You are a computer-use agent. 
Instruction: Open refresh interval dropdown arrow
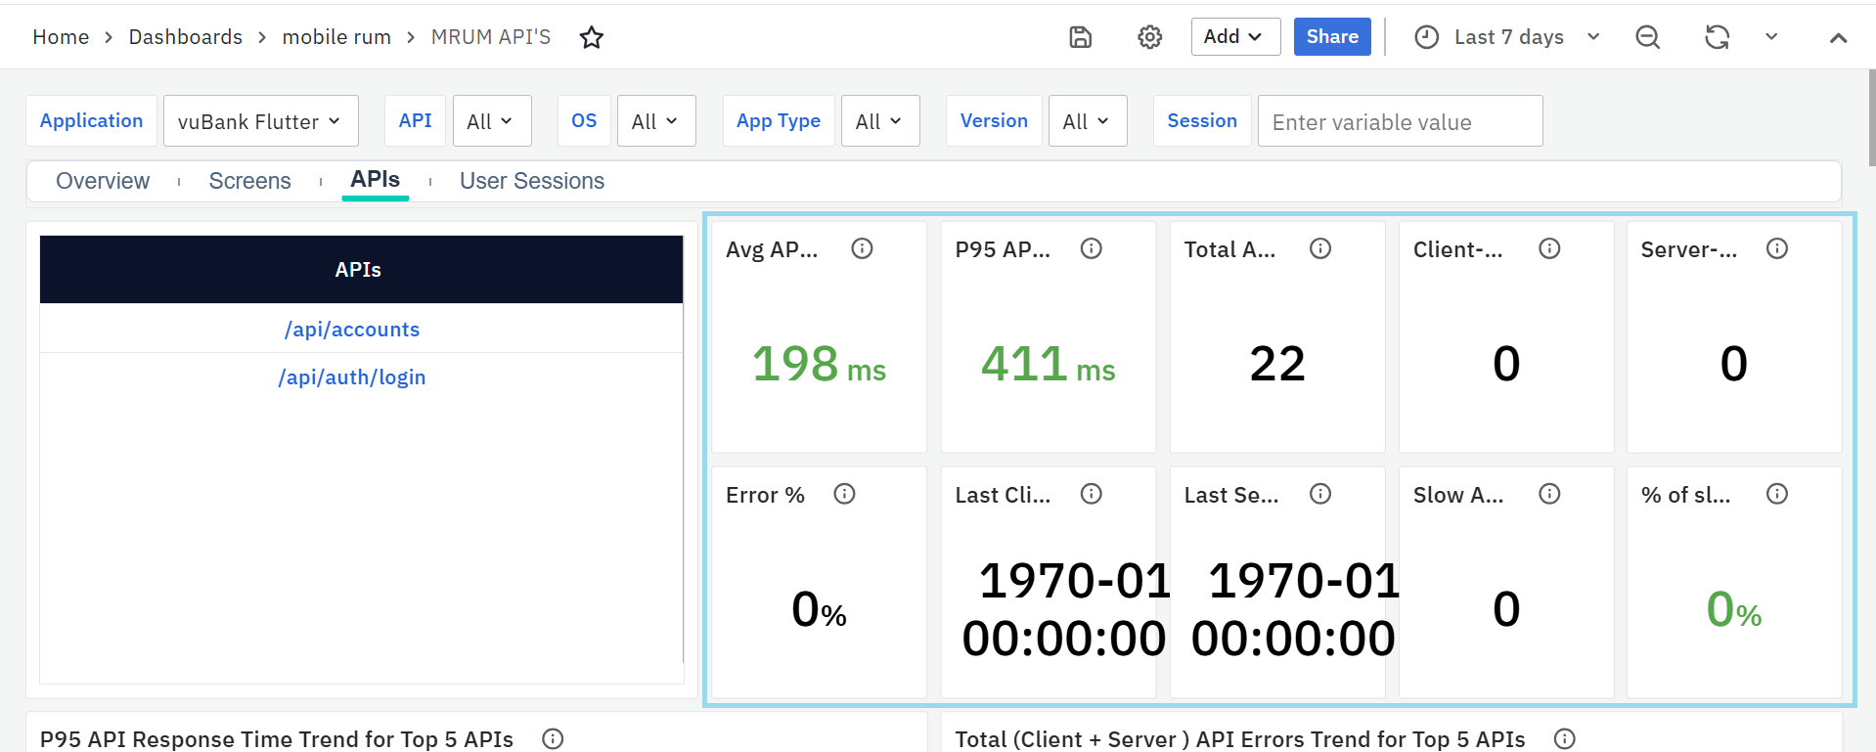tap(1770, 37)
